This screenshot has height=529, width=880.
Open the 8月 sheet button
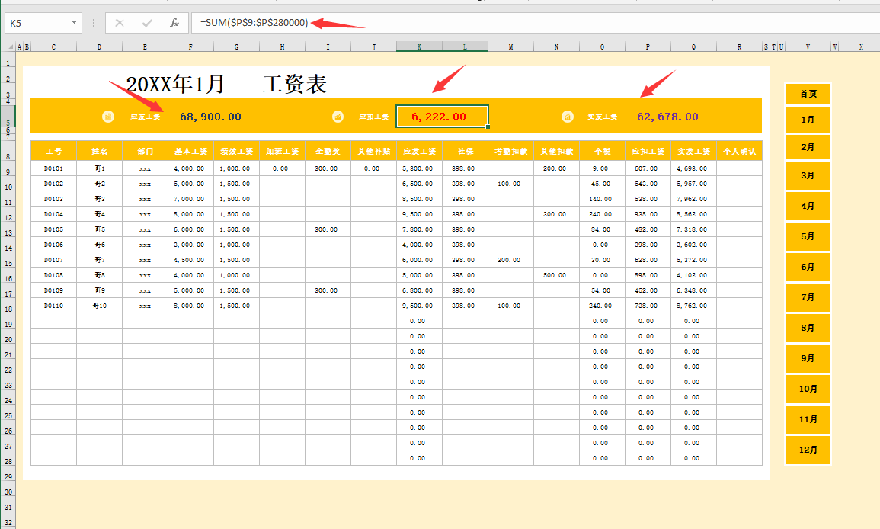pos(808,328)
